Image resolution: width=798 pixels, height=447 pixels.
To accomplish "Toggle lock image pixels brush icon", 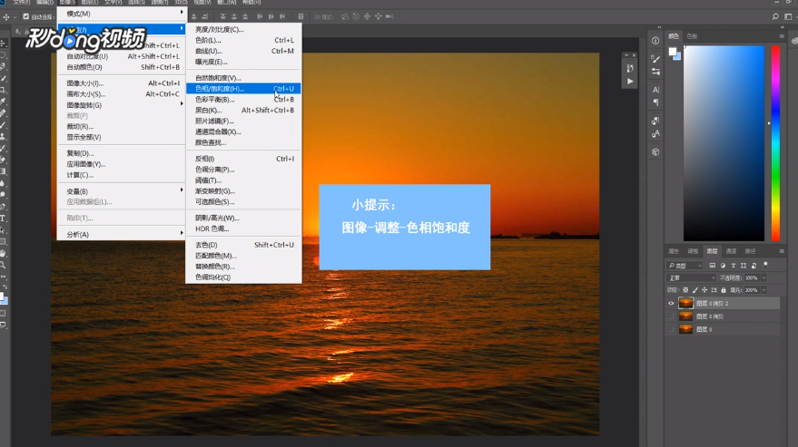I will click(695, 290).
